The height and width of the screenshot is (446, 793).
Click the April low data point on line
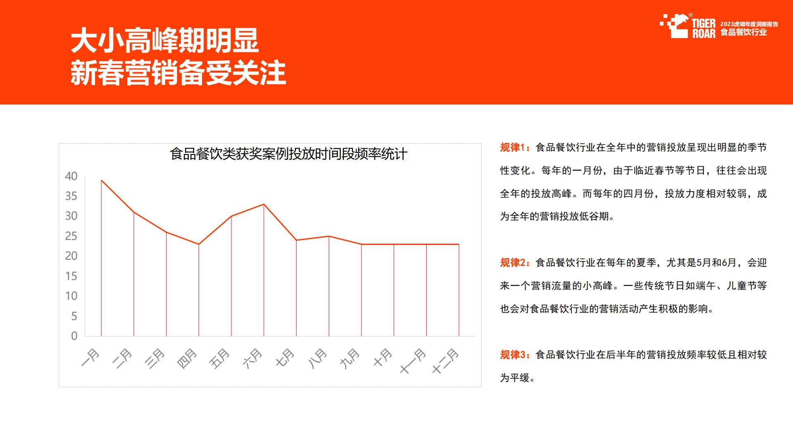199,244
